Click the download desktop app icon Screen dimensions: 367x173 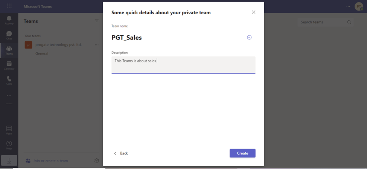click(9, 161)
